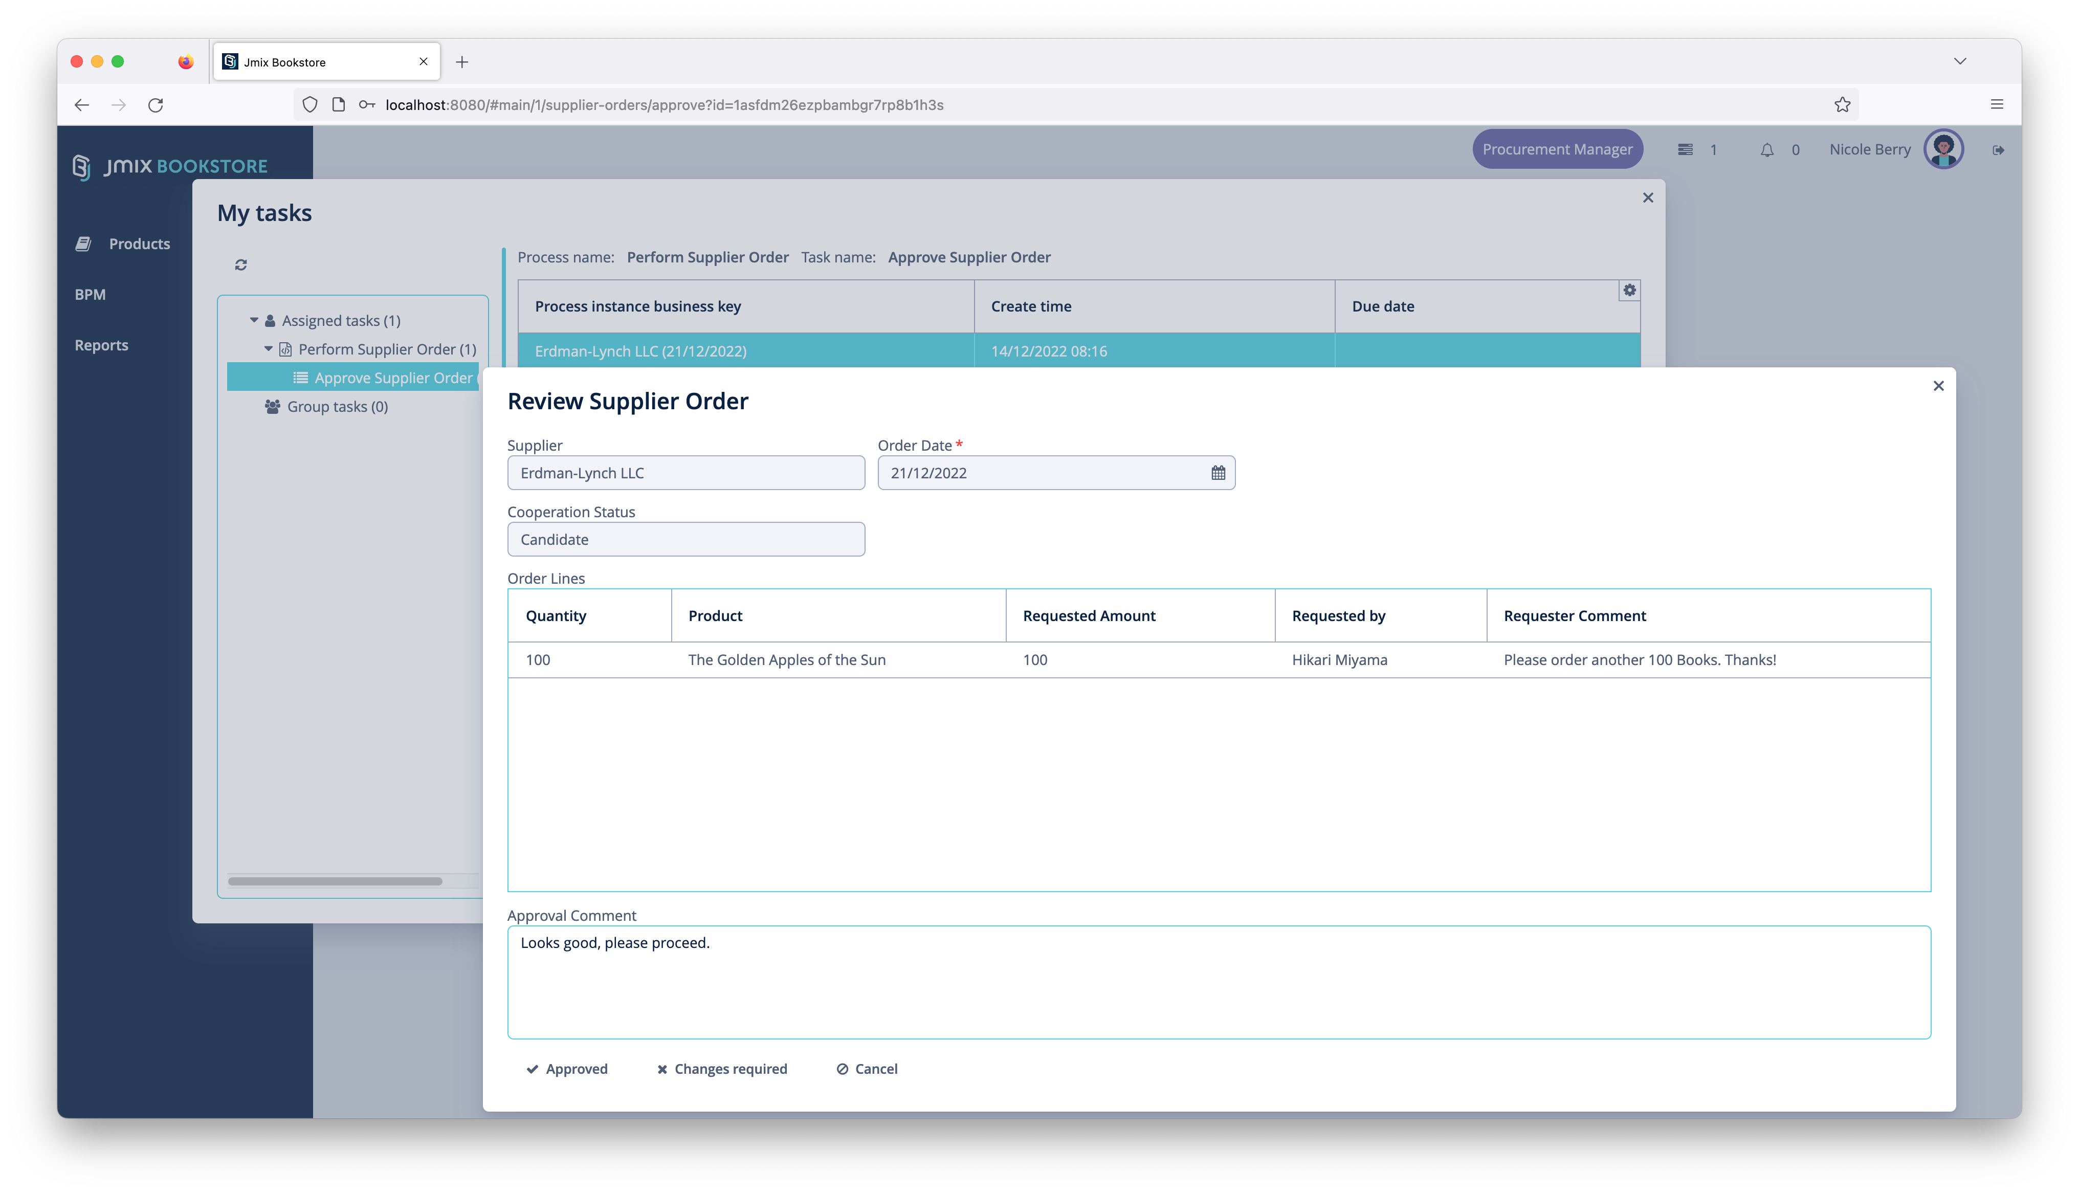Bookmark page with star icon
This screenshot has width=2079, height=1194.
tap(1842, 105)
